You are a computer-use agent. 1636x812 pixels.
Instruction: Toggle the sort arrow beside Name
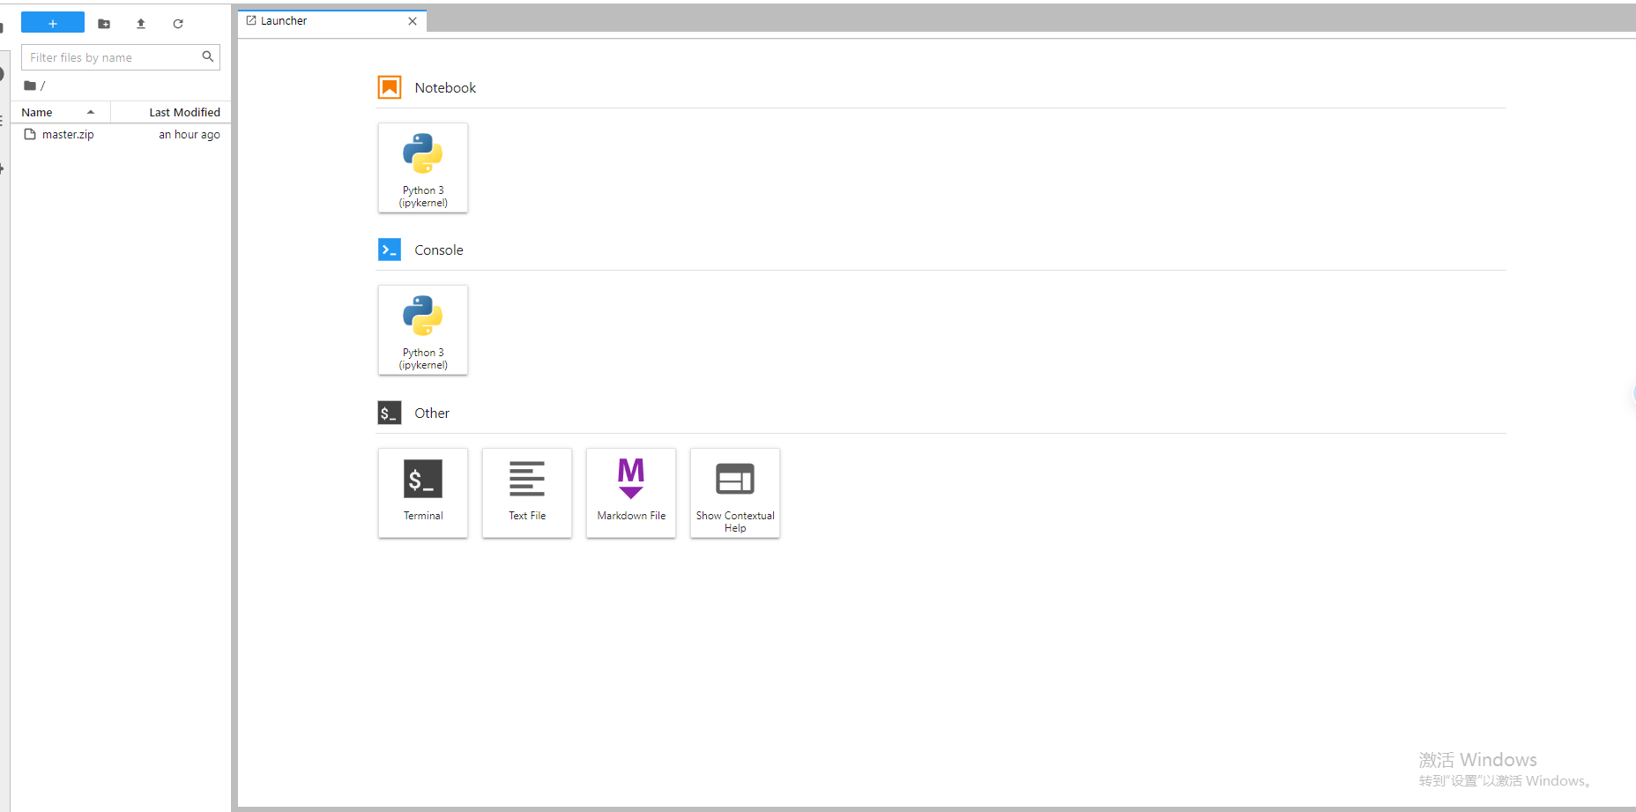[90, 112]
